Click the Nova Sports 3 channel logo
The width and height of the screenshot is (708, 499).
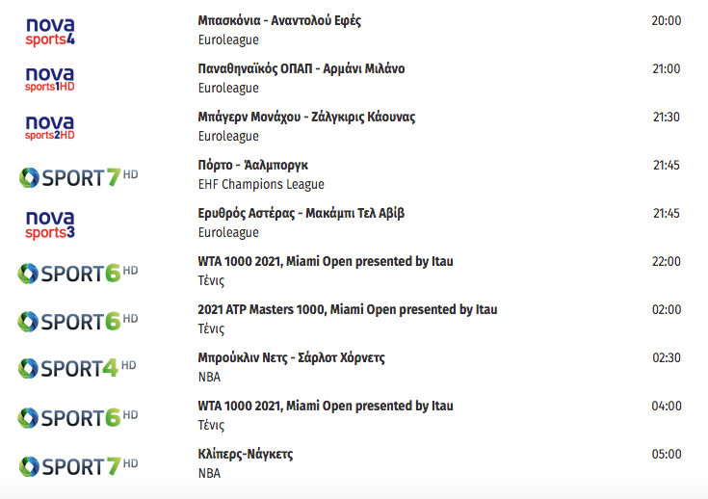point(50,224)
